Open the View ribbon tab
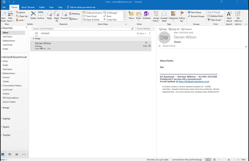The image size is (249, 161). pyautogui.click(x=51, y=7)
